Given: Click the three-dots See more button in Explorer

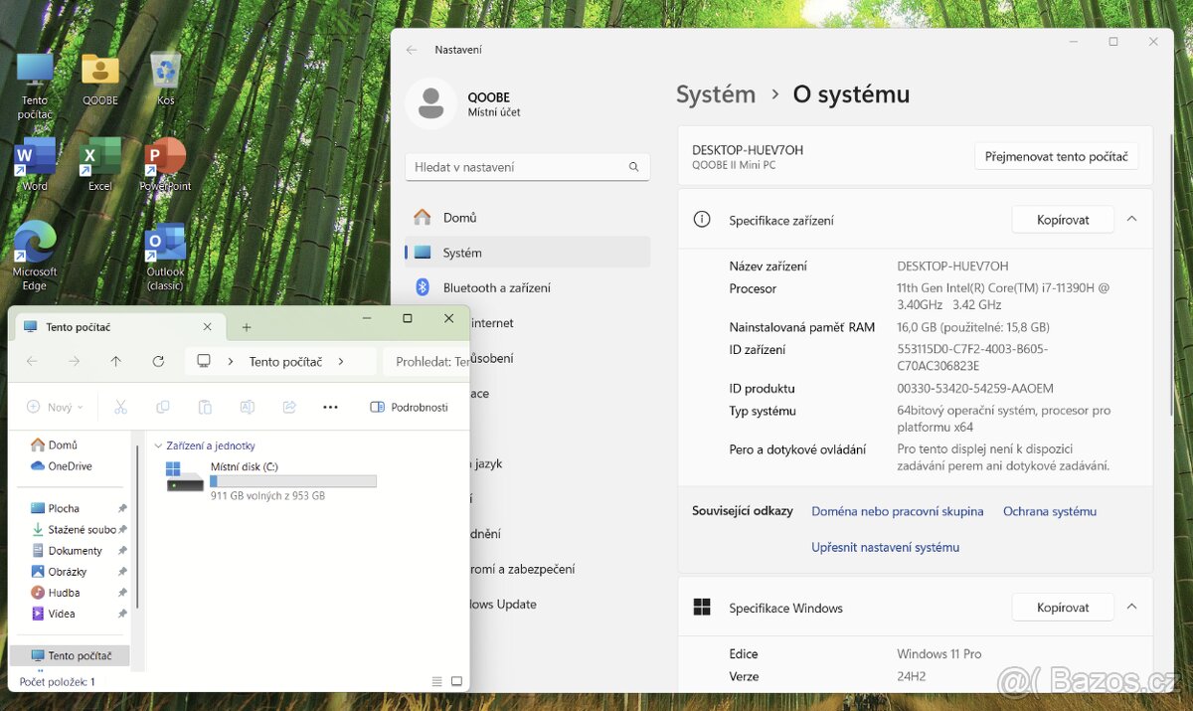Looking at the screenshot, I should pyautogui.click(x=331, y=407).
